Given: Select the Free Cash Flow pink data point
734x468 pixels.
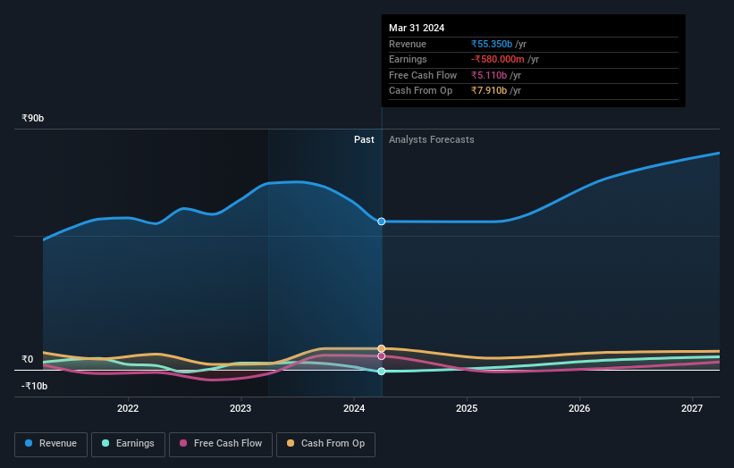Looking at the screenshot, I should pyautogui.click(x=382, y=356).
